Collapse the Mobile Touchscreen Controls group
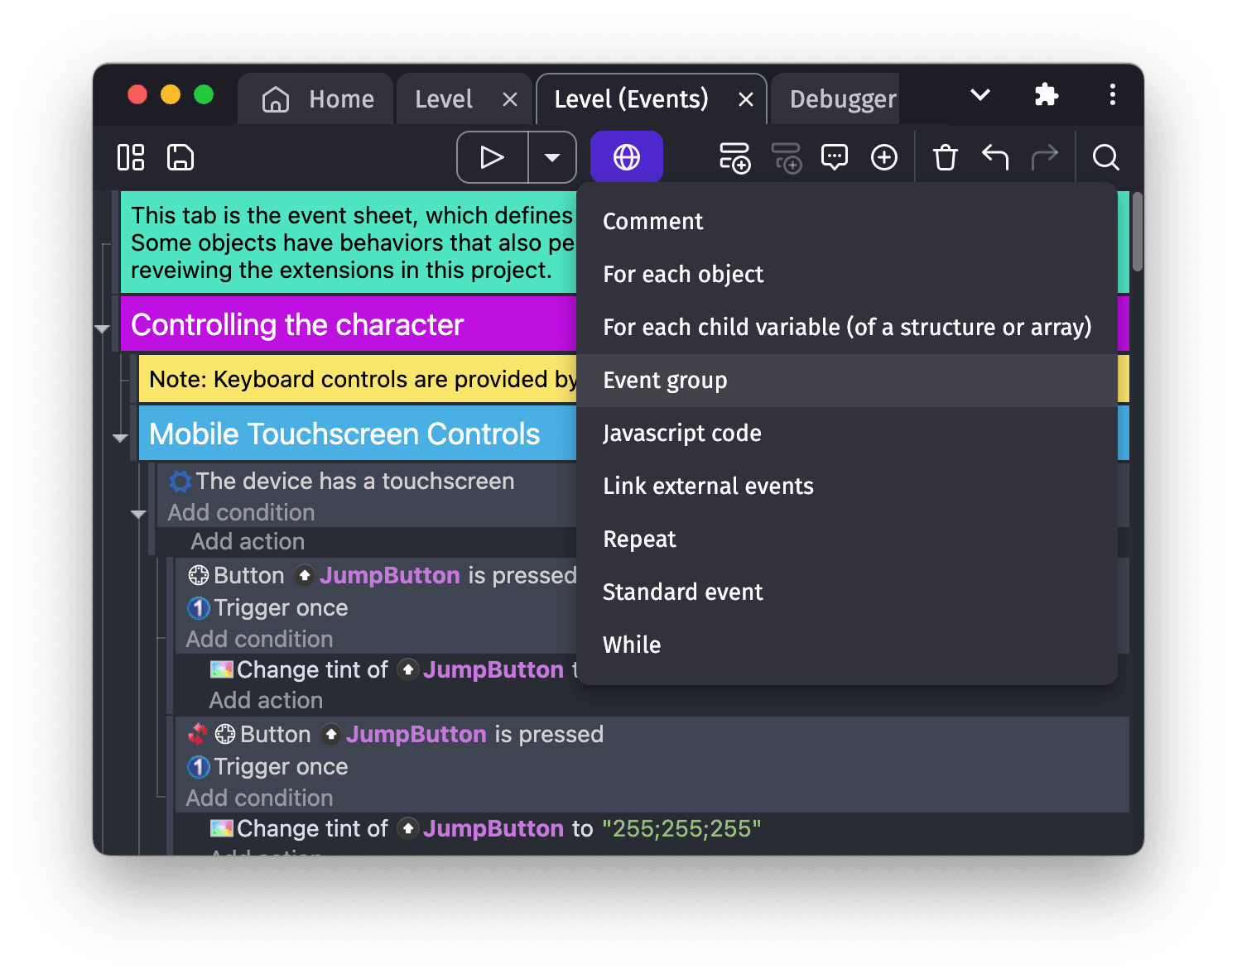Viewport: 1237px width, 978px height. [x=121, y=438]
